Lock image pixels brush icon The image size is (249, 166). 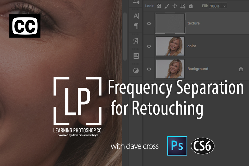167,6
